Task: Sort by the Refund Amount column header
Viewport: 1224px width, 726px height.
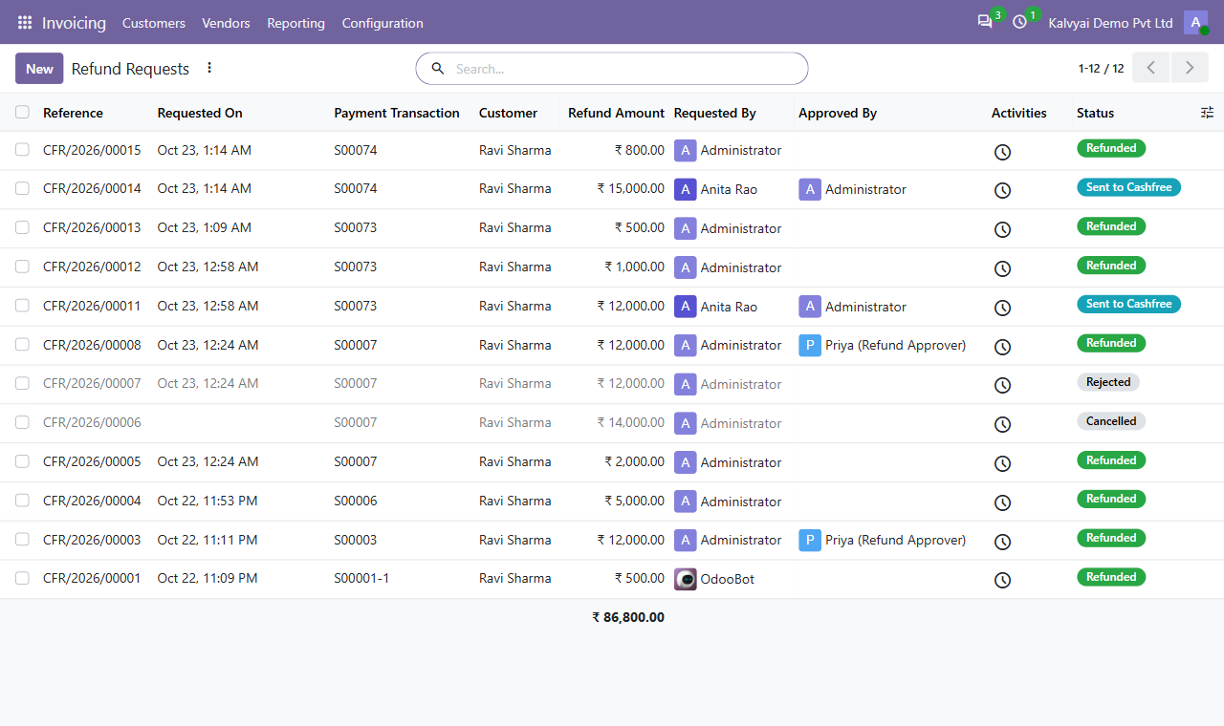Action: (616, 113)
